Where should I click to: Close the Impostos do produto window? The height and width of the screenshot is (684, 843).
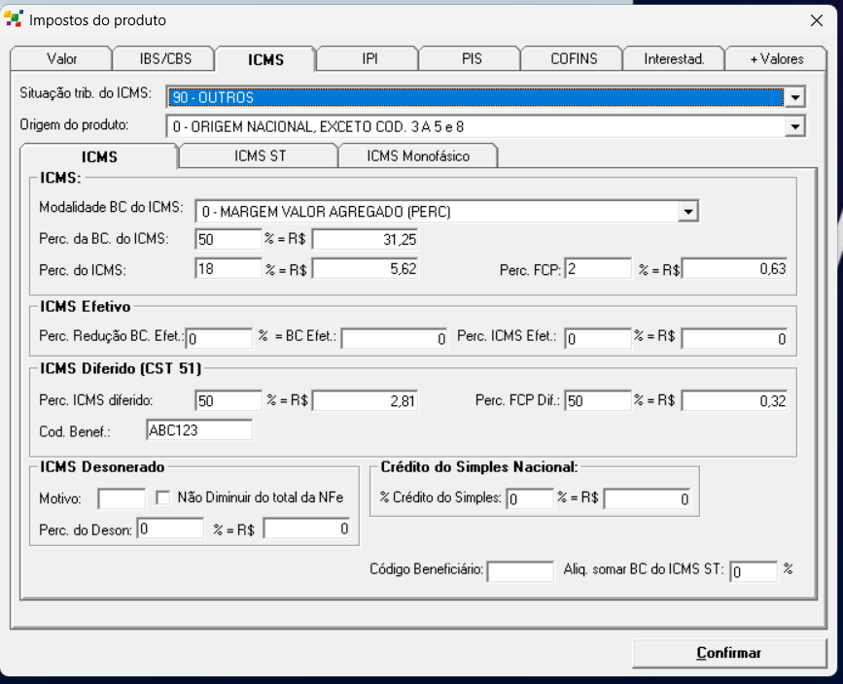(x=816, y=20)
